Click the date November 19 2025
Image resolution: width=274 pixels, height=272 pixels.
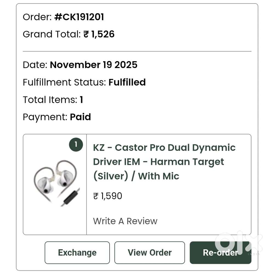tap(94, 65)
